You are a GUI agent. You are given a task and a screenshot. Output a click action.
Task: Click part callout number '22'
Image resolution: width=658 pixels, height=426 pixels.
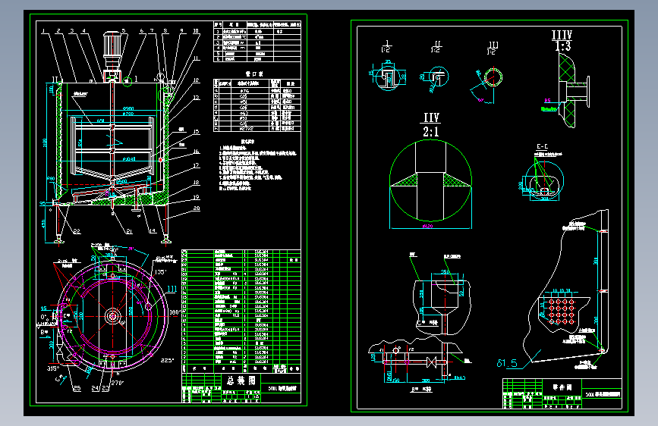[77, 231]
